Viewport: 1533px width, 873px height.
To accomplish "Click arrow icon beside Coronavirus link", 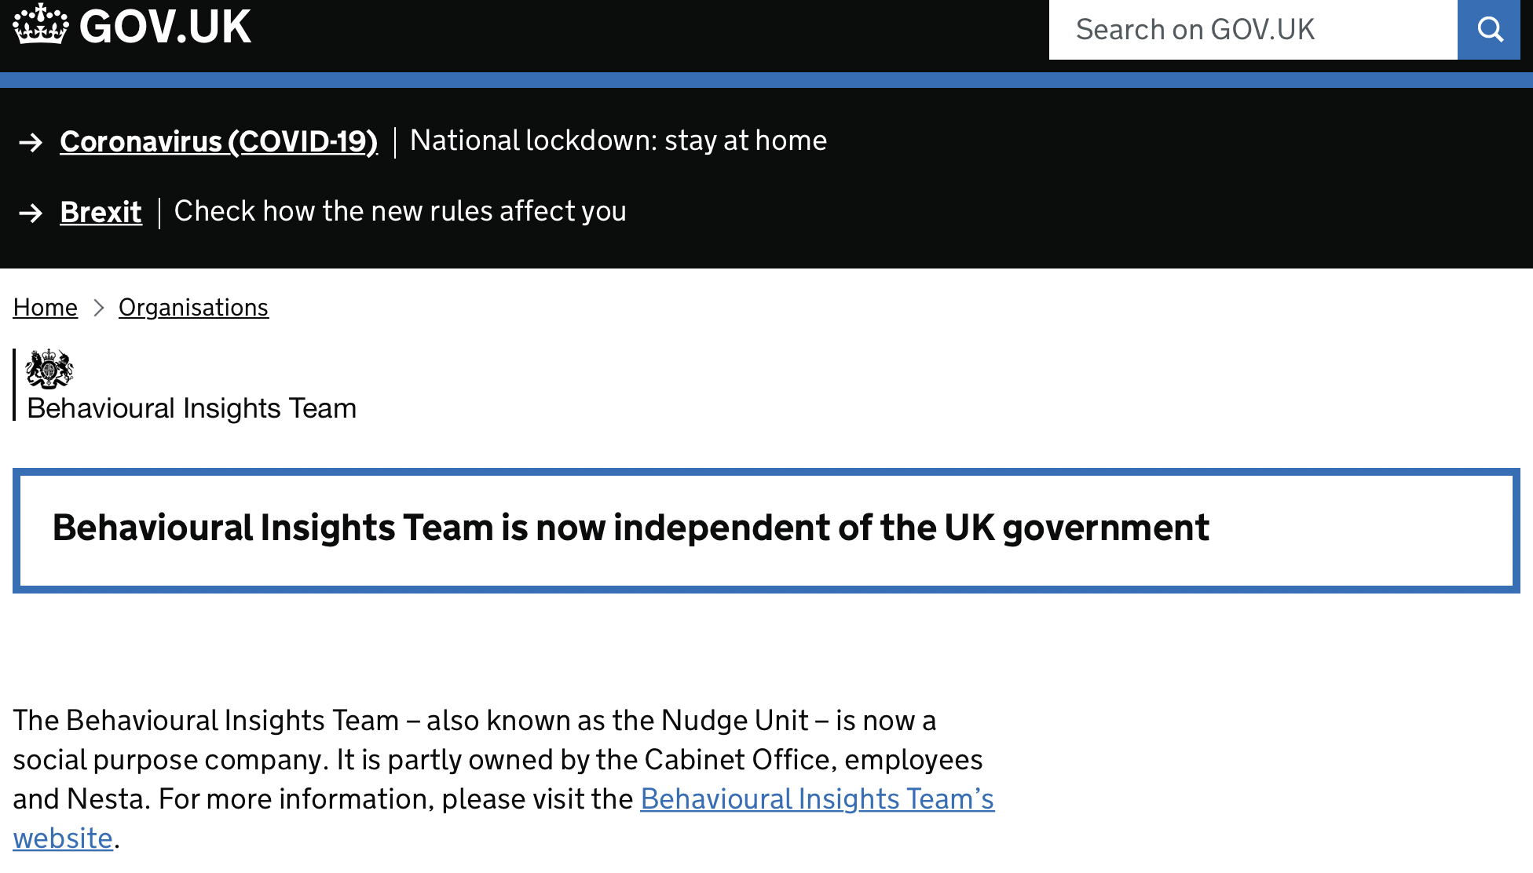I will pyautogui.click(x=31, y=142).
